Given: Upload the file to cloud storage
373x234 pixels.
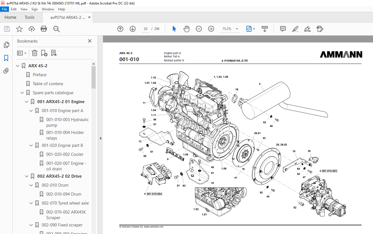Looking at the screenshot, I should 32,29.
